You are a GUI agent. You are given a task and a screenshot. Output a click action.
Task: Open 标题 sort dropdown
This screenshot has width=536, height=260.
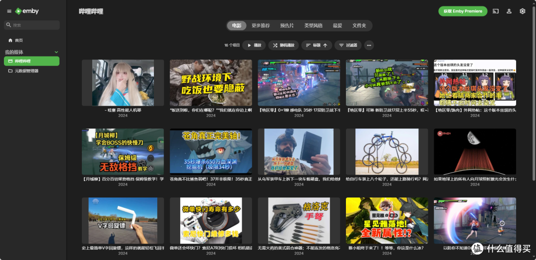(x=317, y=45)
